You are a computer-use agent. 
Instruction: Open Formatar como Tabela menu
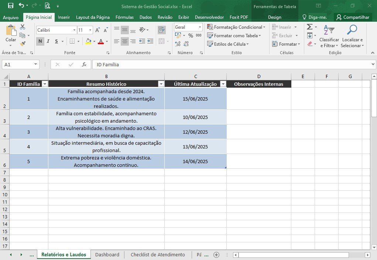click(234, 35)
